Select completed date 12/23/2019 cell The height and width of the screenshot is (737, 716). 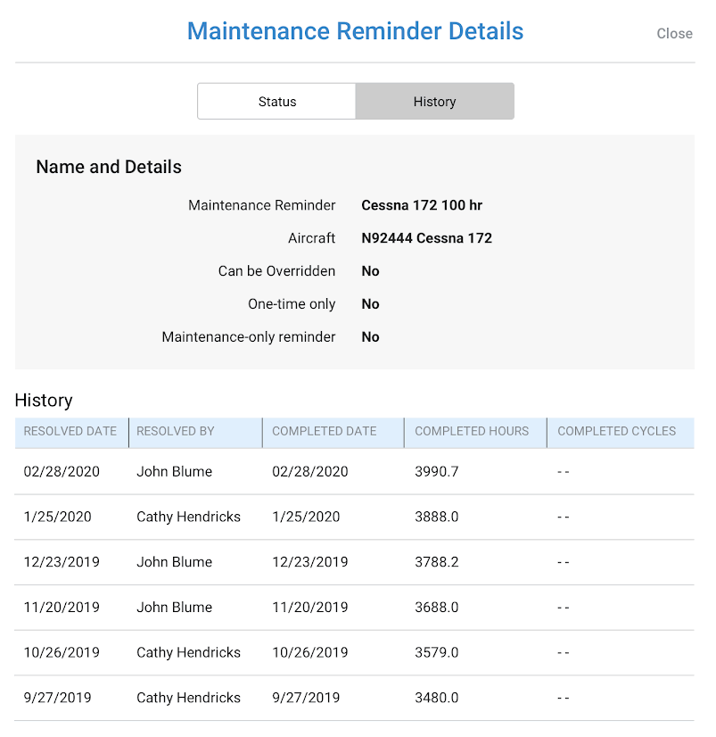pos(310,562)
